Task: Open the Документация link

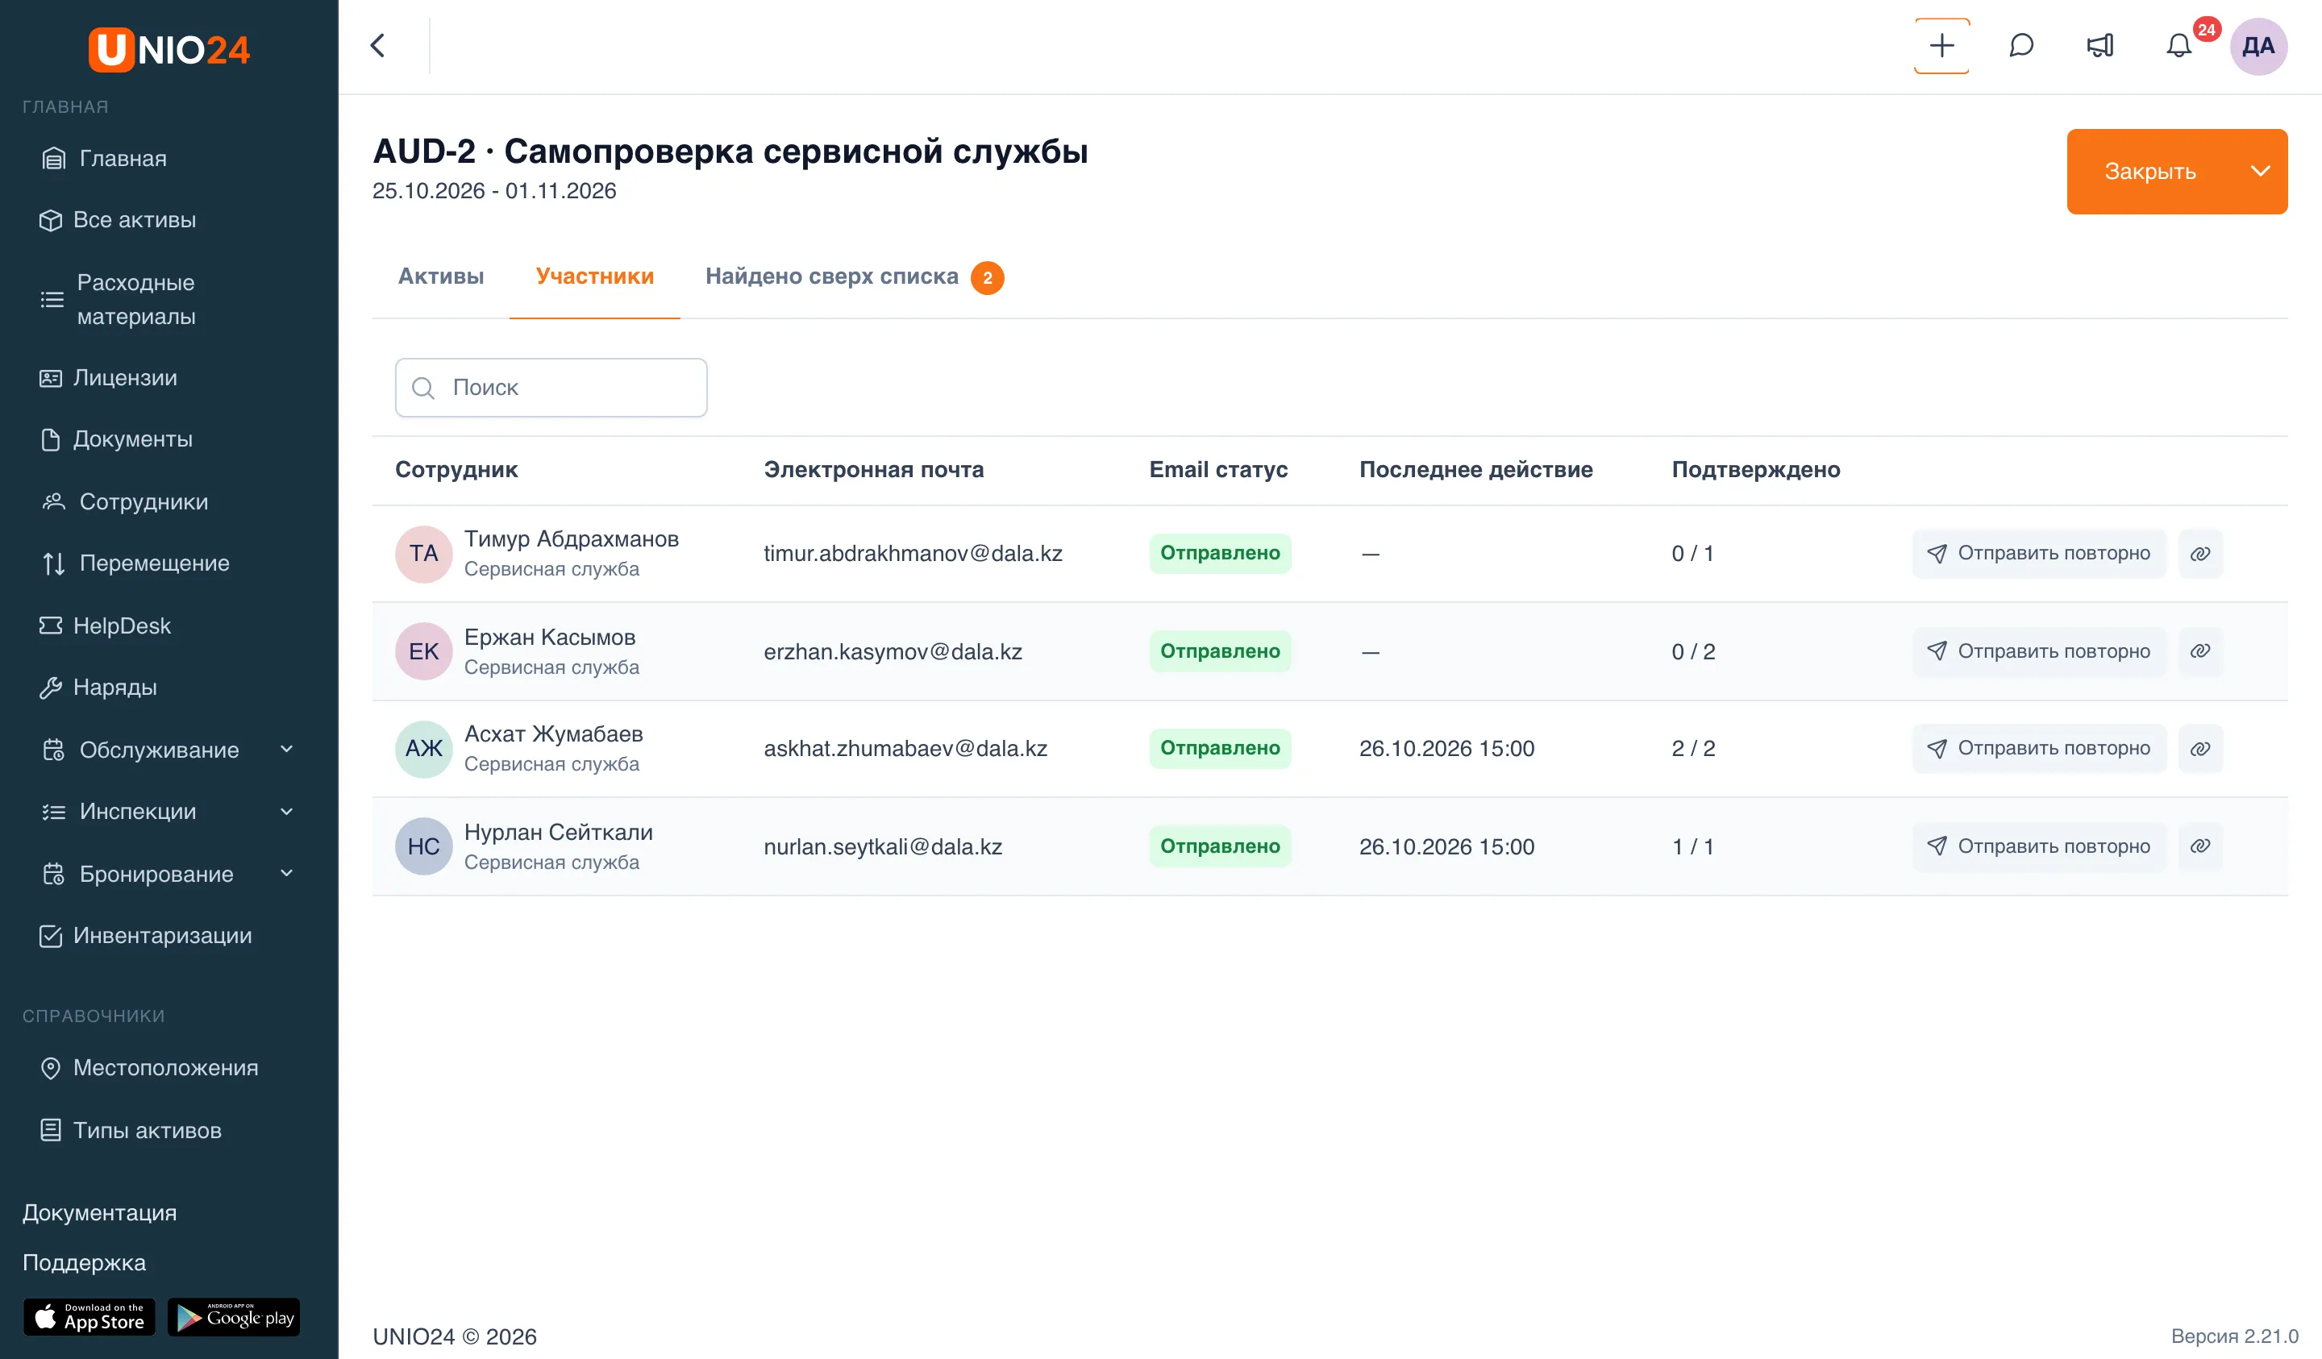Action: pyautogui.click(x=99, y=1212)
